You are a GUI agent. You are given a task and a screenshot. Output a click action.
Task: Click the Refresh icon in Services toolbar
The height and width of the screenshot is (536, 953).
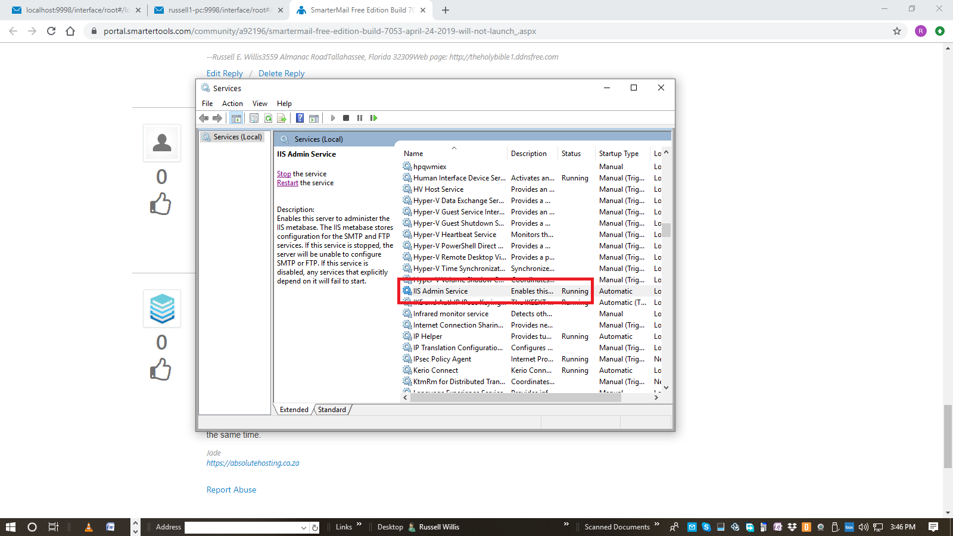point(268,118)
